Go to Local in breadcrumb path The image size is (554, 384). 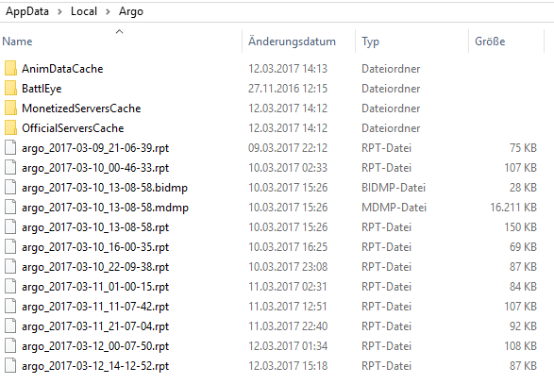pos(84,11)
